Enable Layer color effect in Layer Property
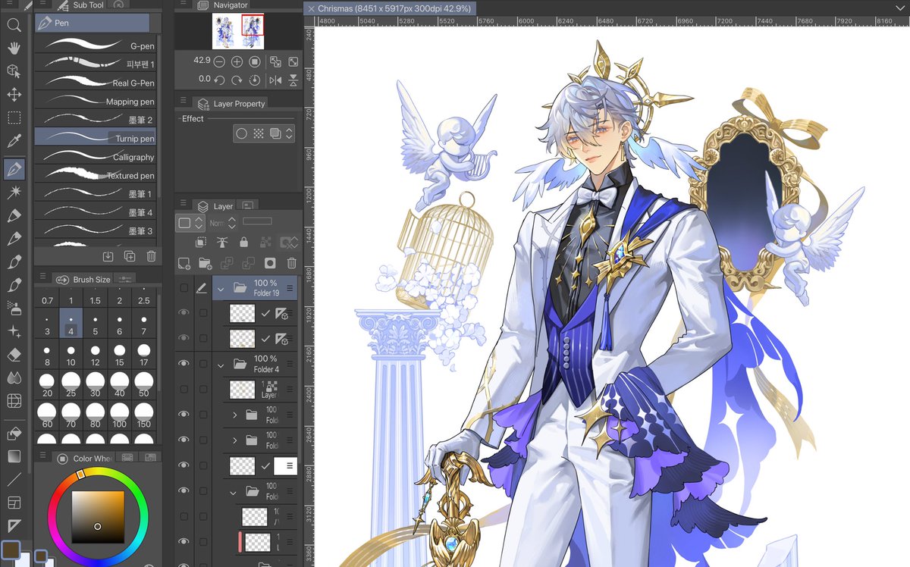Image resolution: width=910 pixels, height=567 pixels. coord(275,133)
